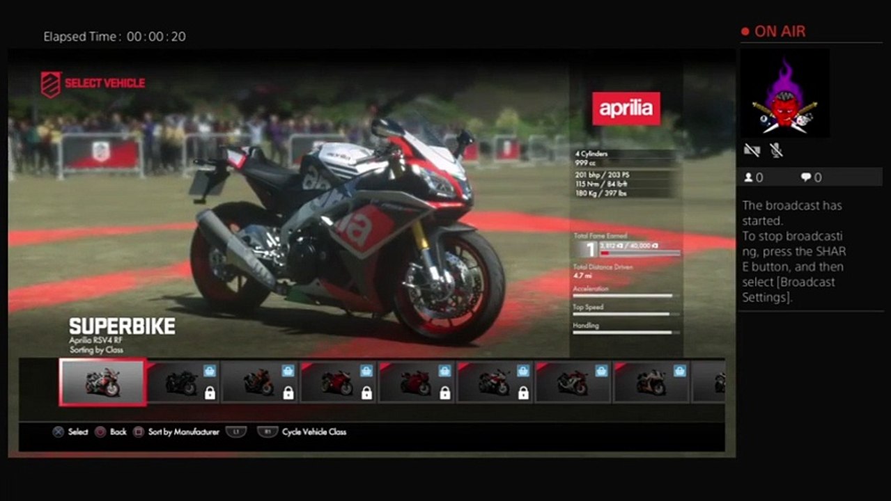
Task: Click store icon on second bike thumbnail
Action: [x=210, y=371]
